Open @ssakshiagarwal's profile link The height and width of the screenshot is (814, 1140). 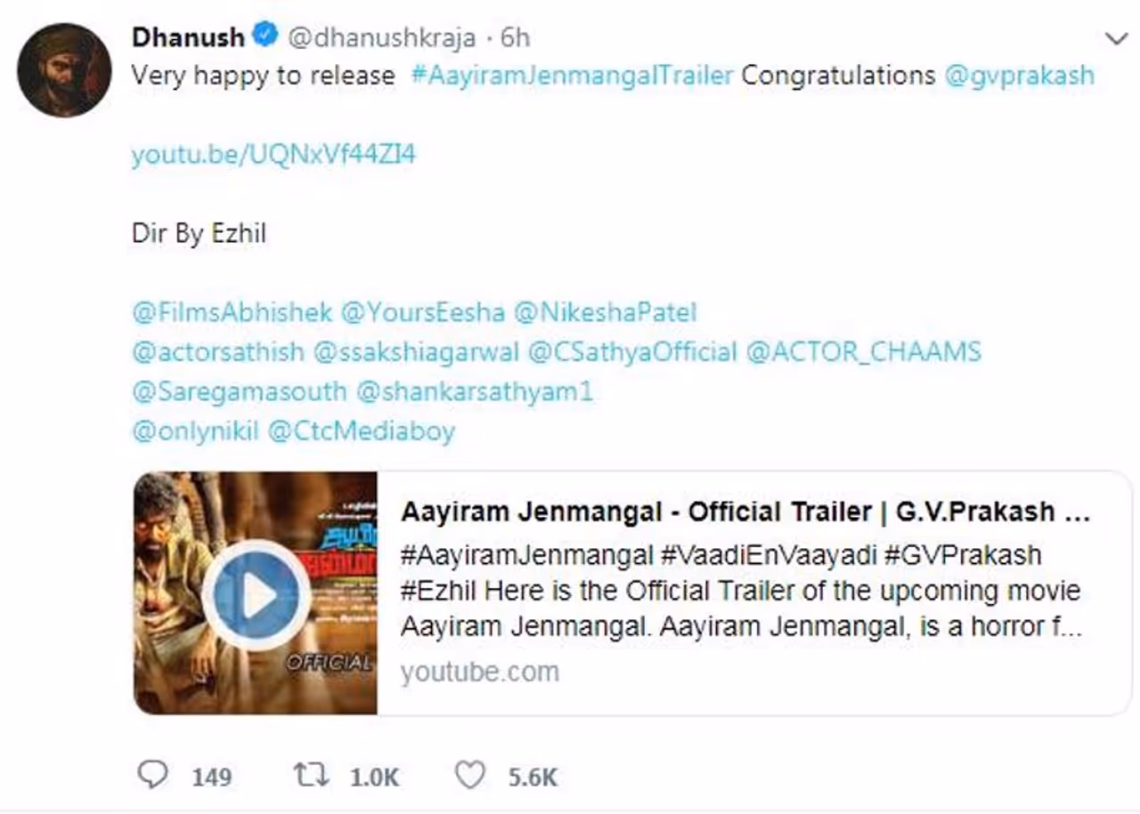(416, 352)
